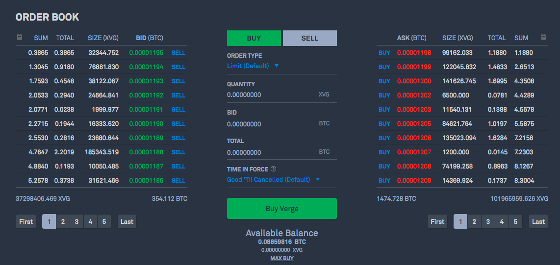Click SELL at bid 0.00001188
The width and height of the screenshot is (560, 265).
178,152
